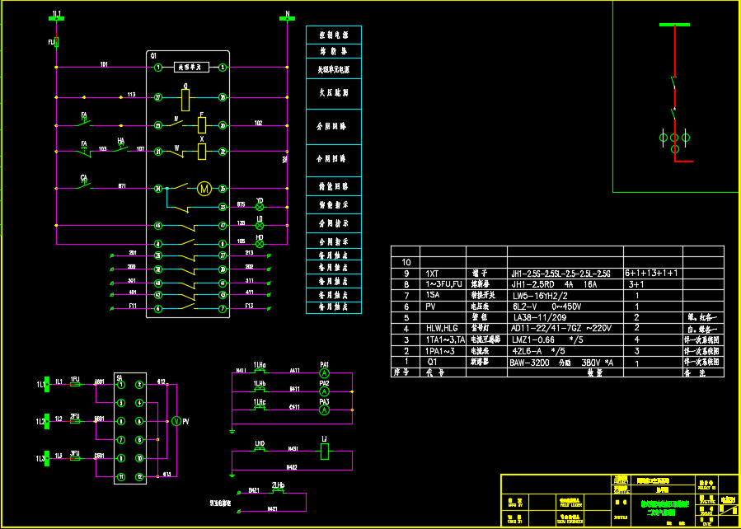Select the Q undervoltage coil in Q1
Image resolution: width=741 pixels, height=529 pixels.
pos(185,99)
